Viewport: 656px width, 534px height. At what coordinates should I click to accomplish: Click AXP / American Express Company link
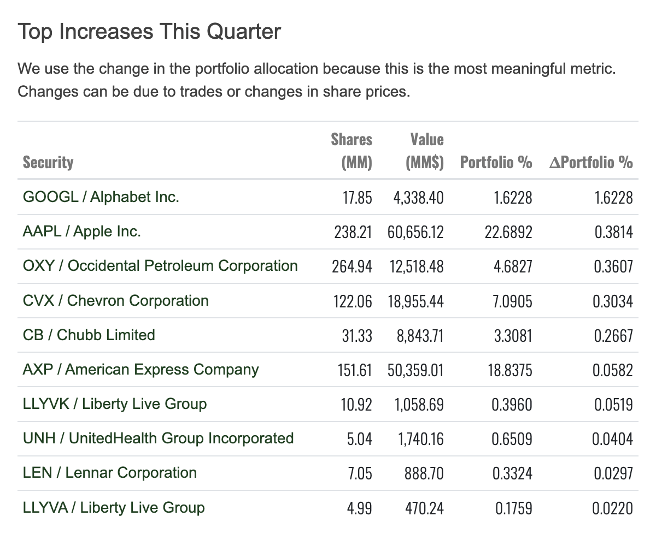point(140,369)
